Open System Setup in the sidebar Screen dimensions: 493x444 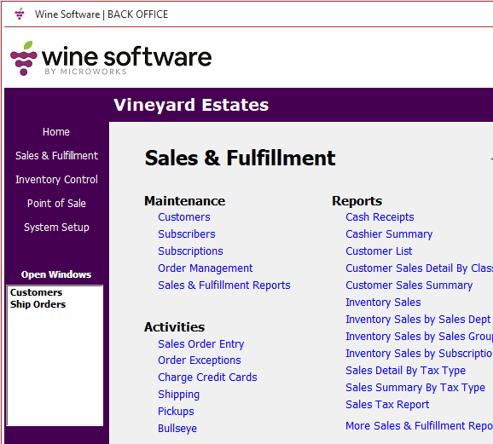[x=56, y=228]
